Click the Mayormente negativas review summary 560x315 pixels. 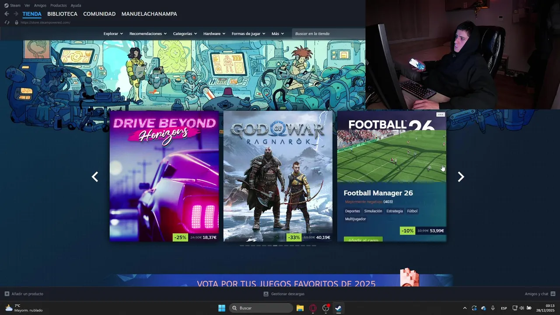pyautogui.click(x=364, y=202)
